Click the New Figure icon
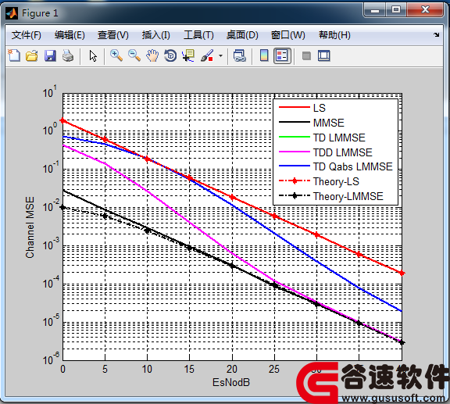The height and width of the screenshot is (404, 450). tap(14, 55)
